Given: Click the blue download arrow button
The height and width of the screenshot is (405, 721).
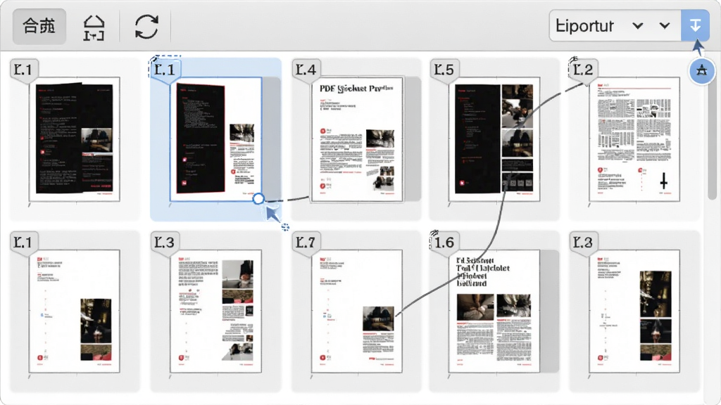Looking at the screenshot, I should (695, 26).
